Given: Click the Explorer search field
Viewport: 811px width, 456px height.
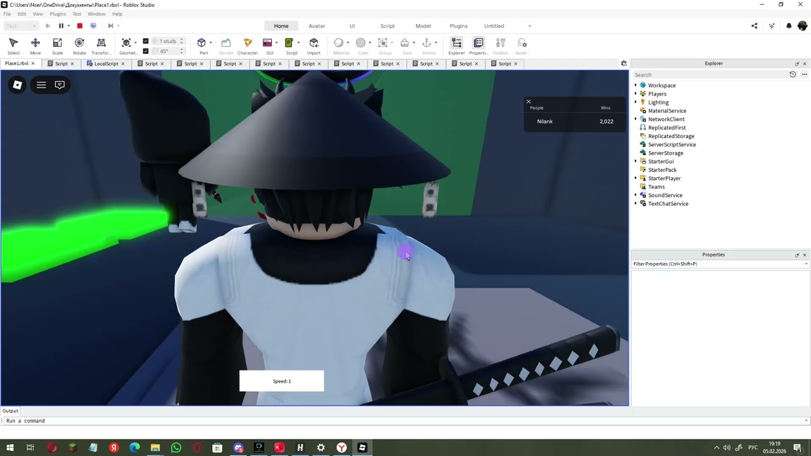Looking at the screenshot, I should tap(710, 75).
